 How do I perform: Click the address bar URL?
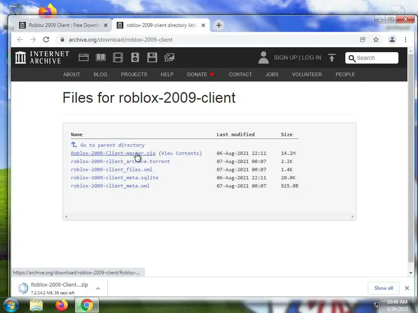click(x=120, y=40)
